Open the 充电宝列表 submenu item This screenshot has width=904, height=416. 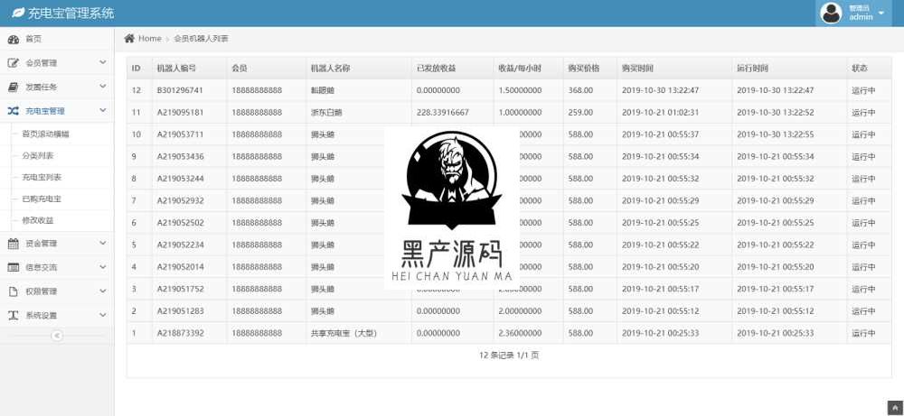click(x=42, y=177)
